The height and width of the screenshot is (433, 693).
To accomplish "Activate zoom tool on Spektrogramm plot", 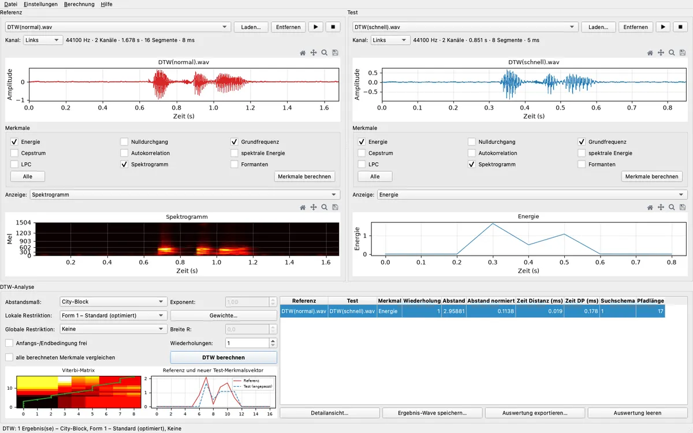I will (325, 207).
